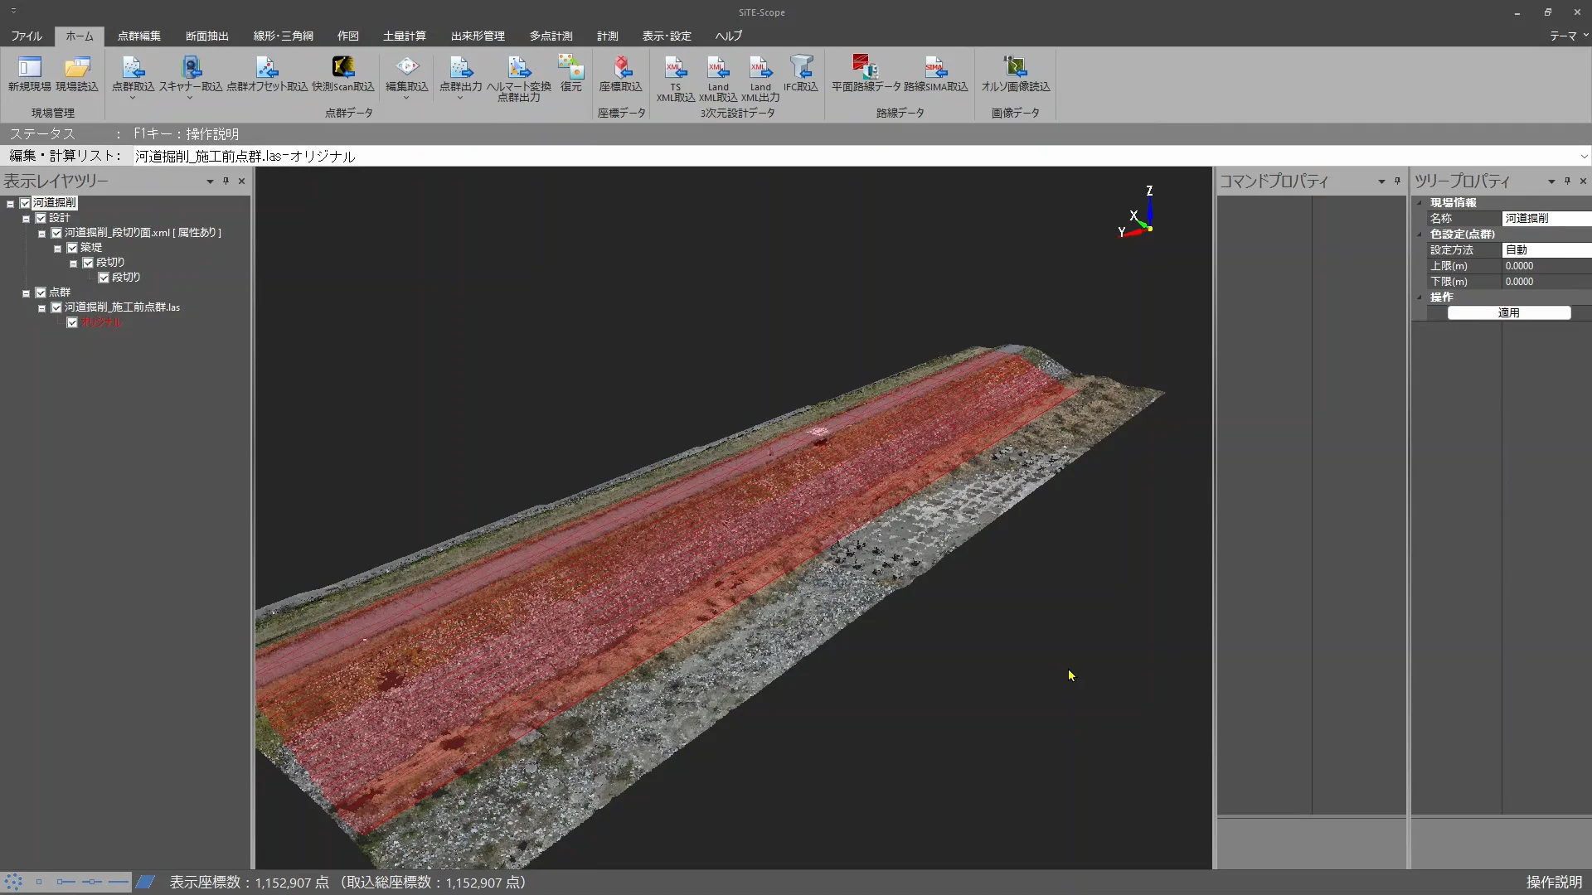Select blue surface icon in status bar

(x=145, y=882)
